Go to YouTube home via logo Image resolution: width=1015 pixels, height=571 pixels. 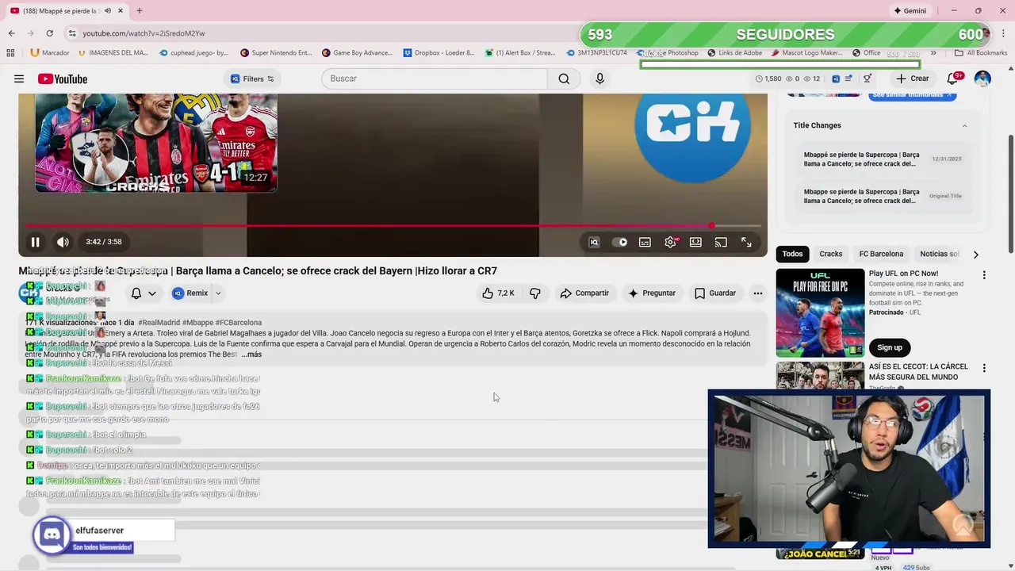tap(62, 79)
